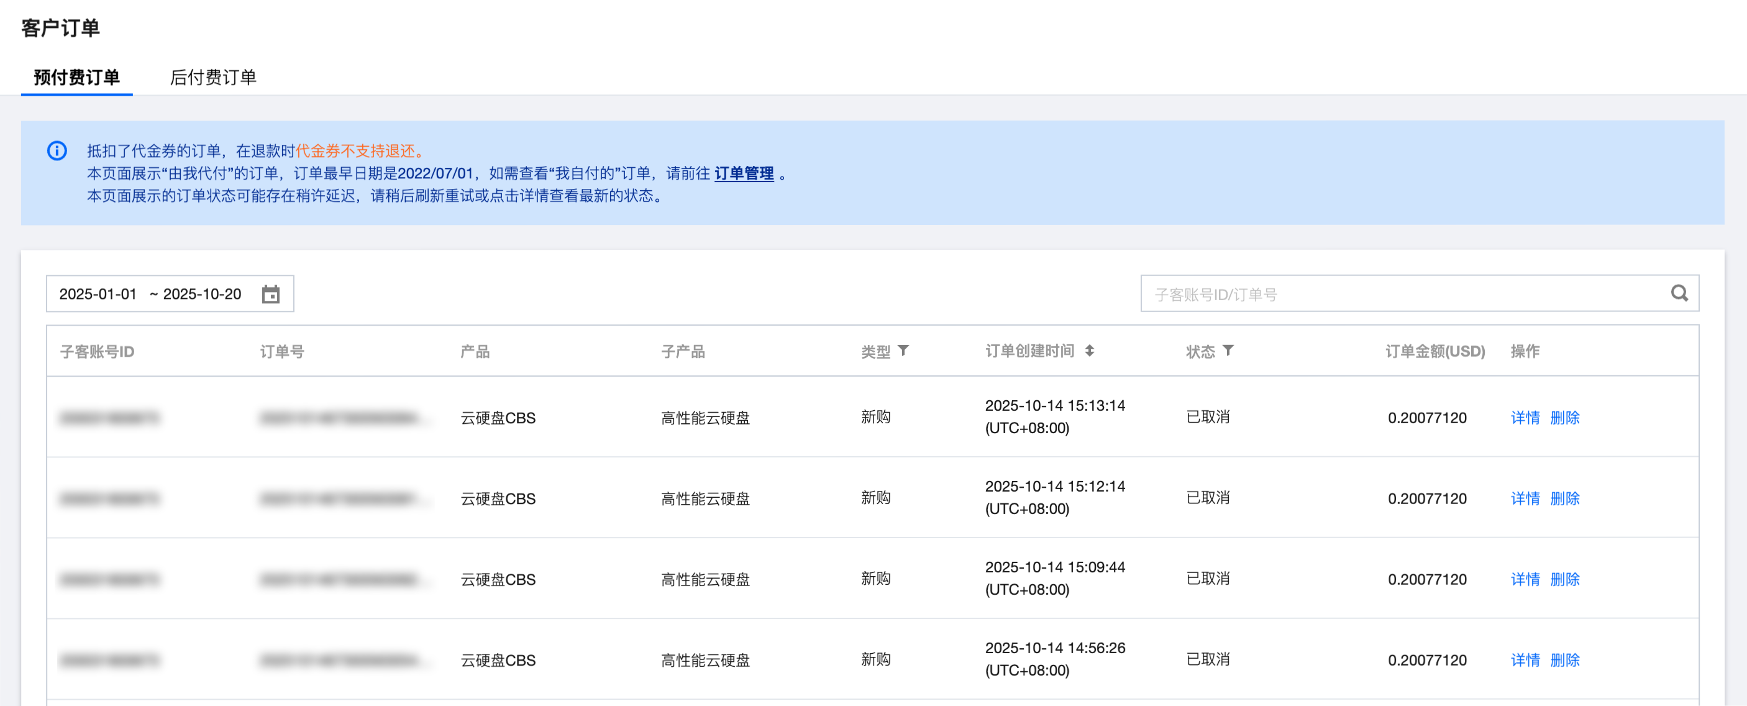Open 详情 for the 14:56:26 order
Image resolution: width=1747 pixels, height=706 pixels.
(x=1525, y=660)
